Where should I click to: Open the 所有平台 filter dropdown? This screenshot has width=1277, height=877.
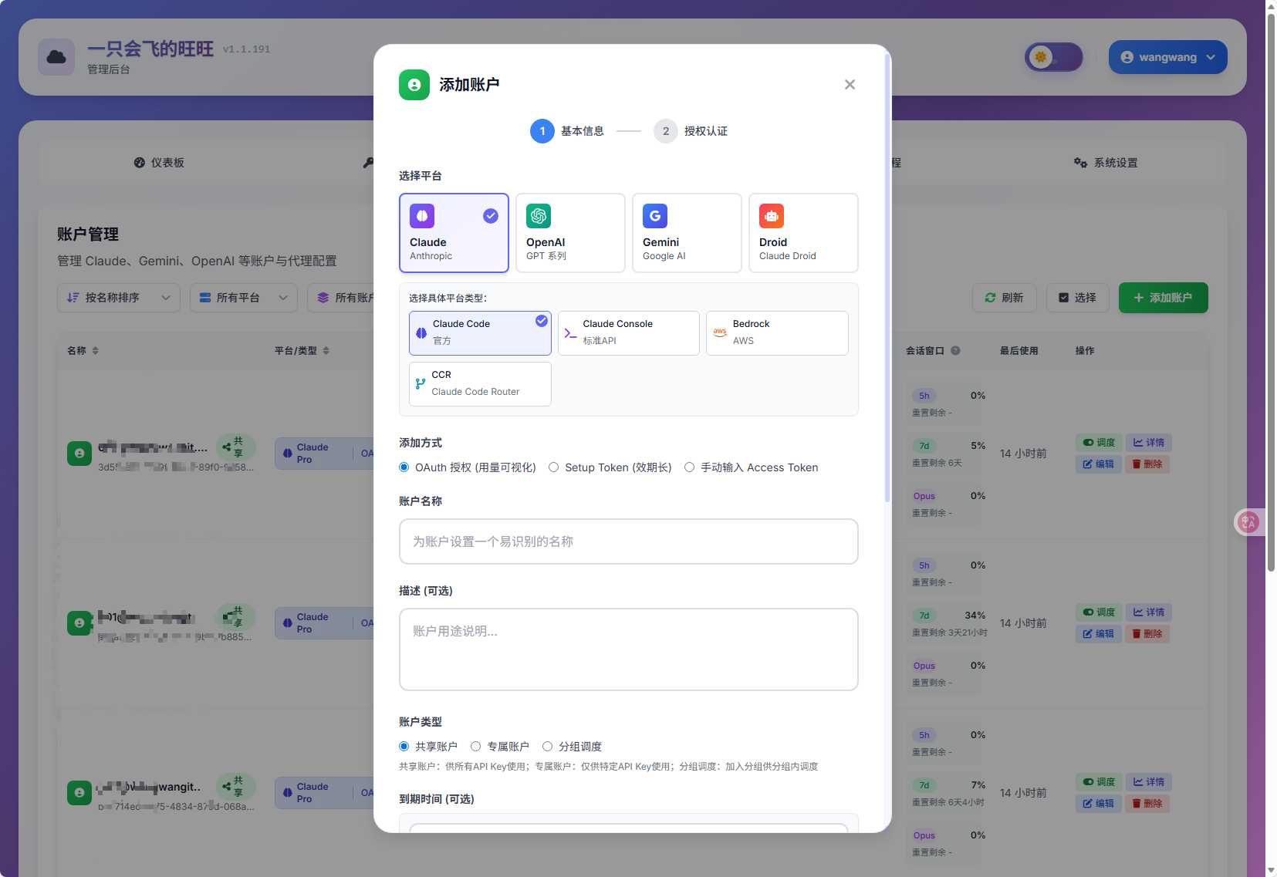244,298
